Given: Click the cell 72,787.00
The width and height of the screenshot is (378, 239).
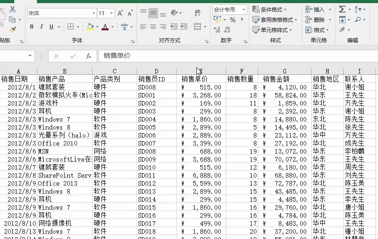Looking at the screenshot, I should [285, 183].
